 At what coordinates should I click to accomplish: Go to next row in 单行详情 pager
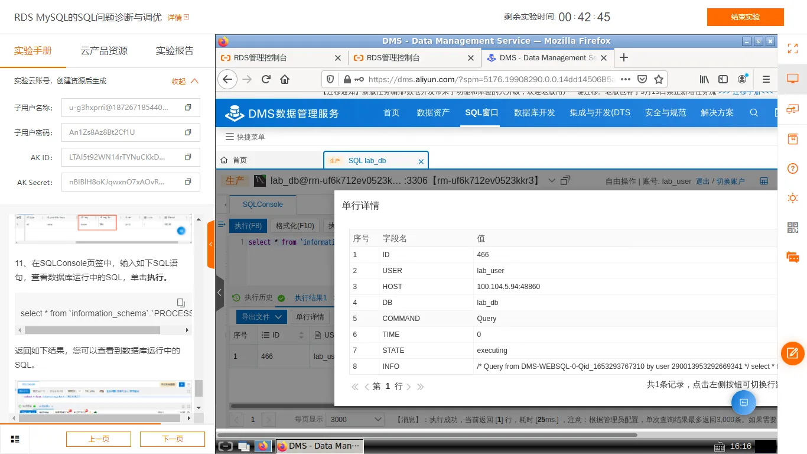pos(409,387)
